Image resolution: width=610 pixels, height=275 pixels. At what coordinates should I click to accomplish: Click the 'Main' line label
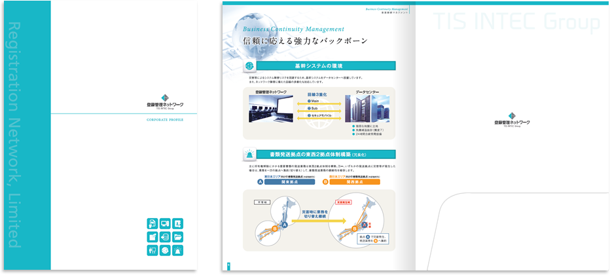pos(314,101)
